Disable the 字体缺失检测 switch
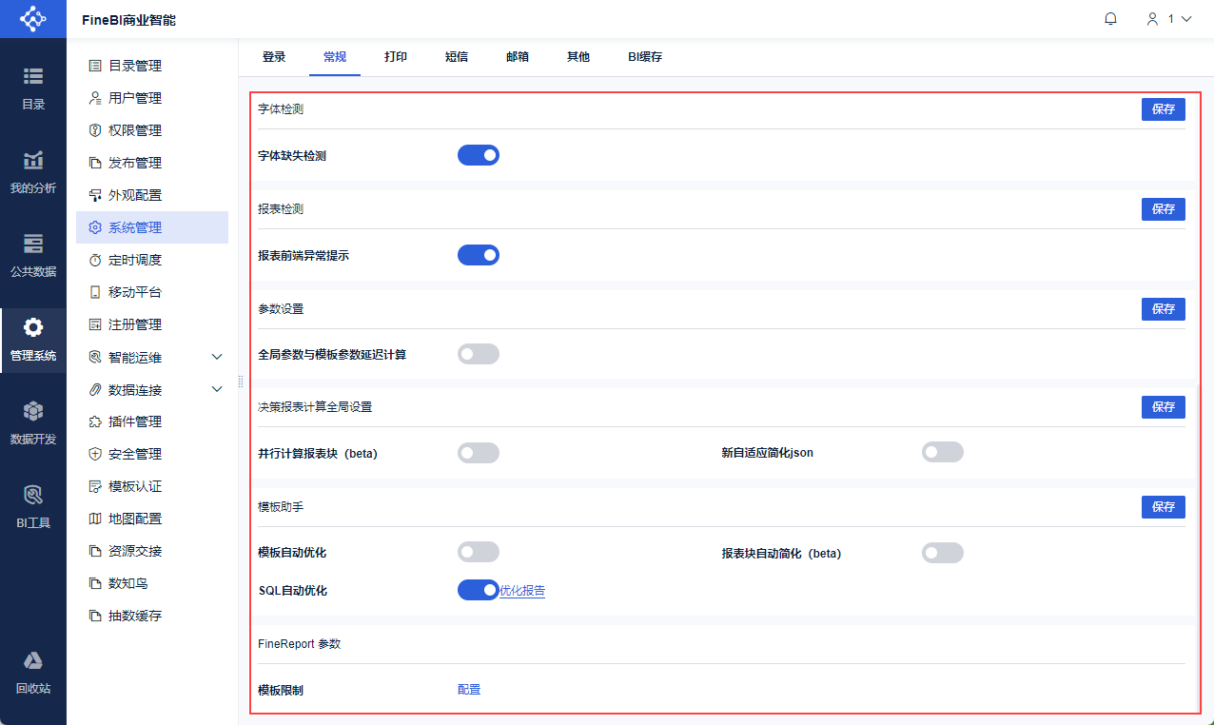This screenshot has height=725, width=1214. coord(479,155)
